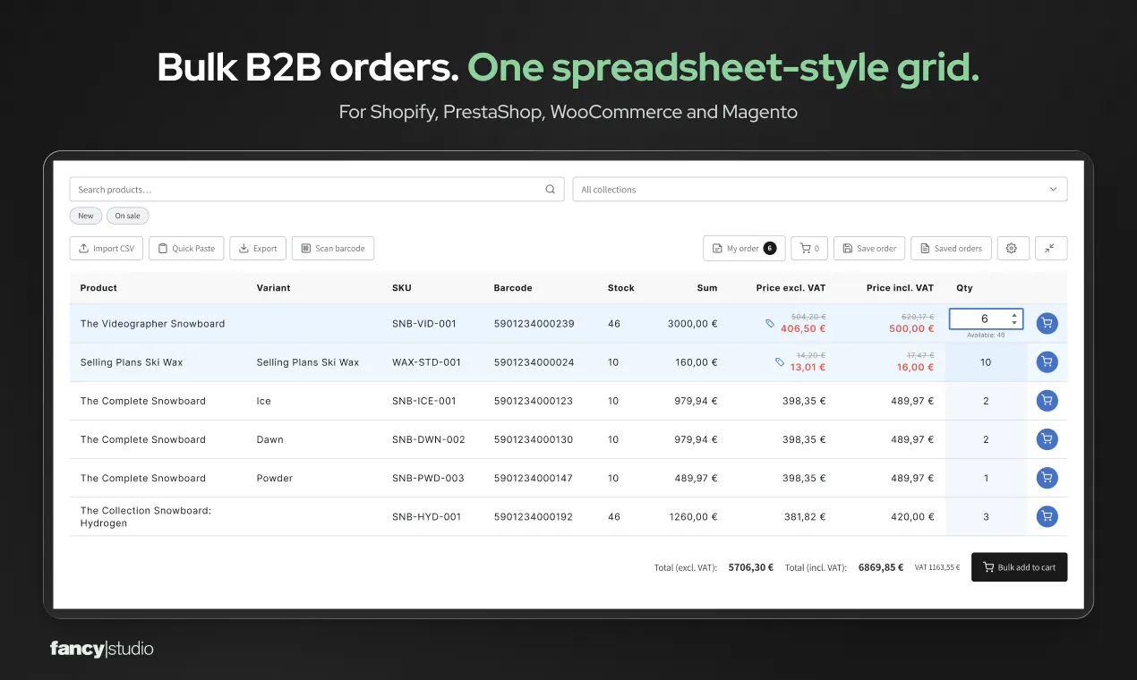Click quantity cell for SNB-ICE-001 row
1137x680 pixels.
tap(986, 401)
